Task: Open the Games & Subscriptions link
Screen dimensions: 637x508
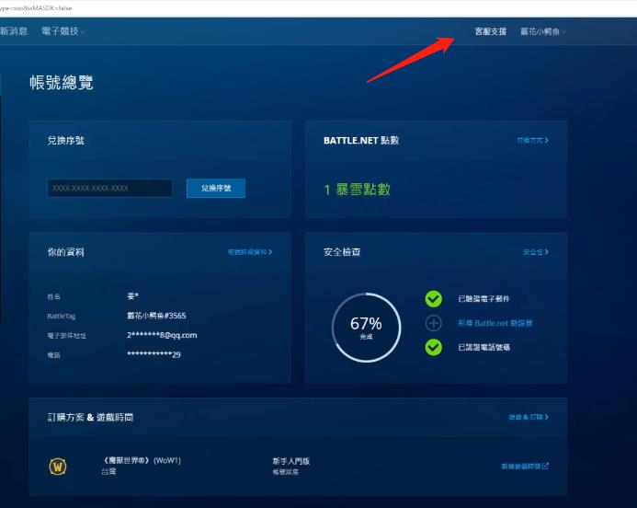Action: click(x=529, y=417)
